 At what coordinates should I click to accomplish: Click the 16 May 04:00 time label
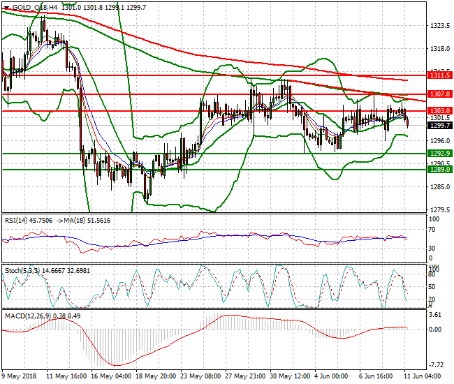point(111,376)
